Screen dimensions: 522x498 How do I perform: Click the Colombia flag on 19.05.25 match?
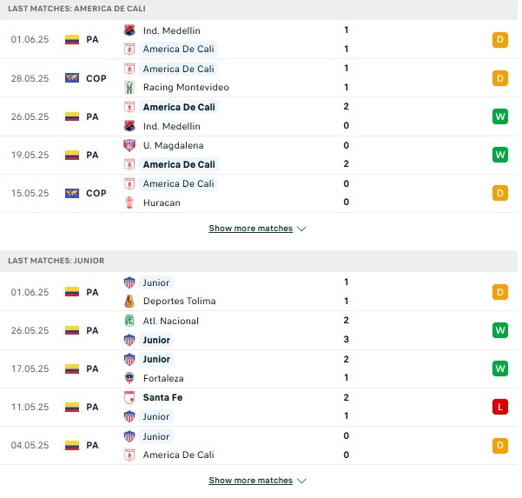coord(72,155)
